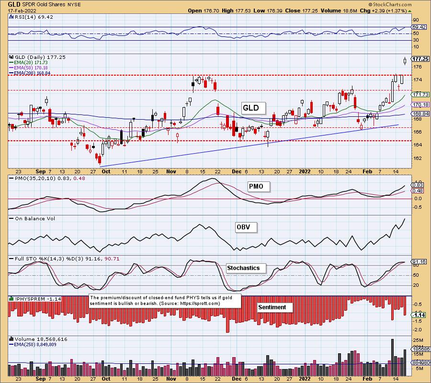Click the 171.73 EMA price tag on the axis
Screen dimensions: 431x383
420,94
